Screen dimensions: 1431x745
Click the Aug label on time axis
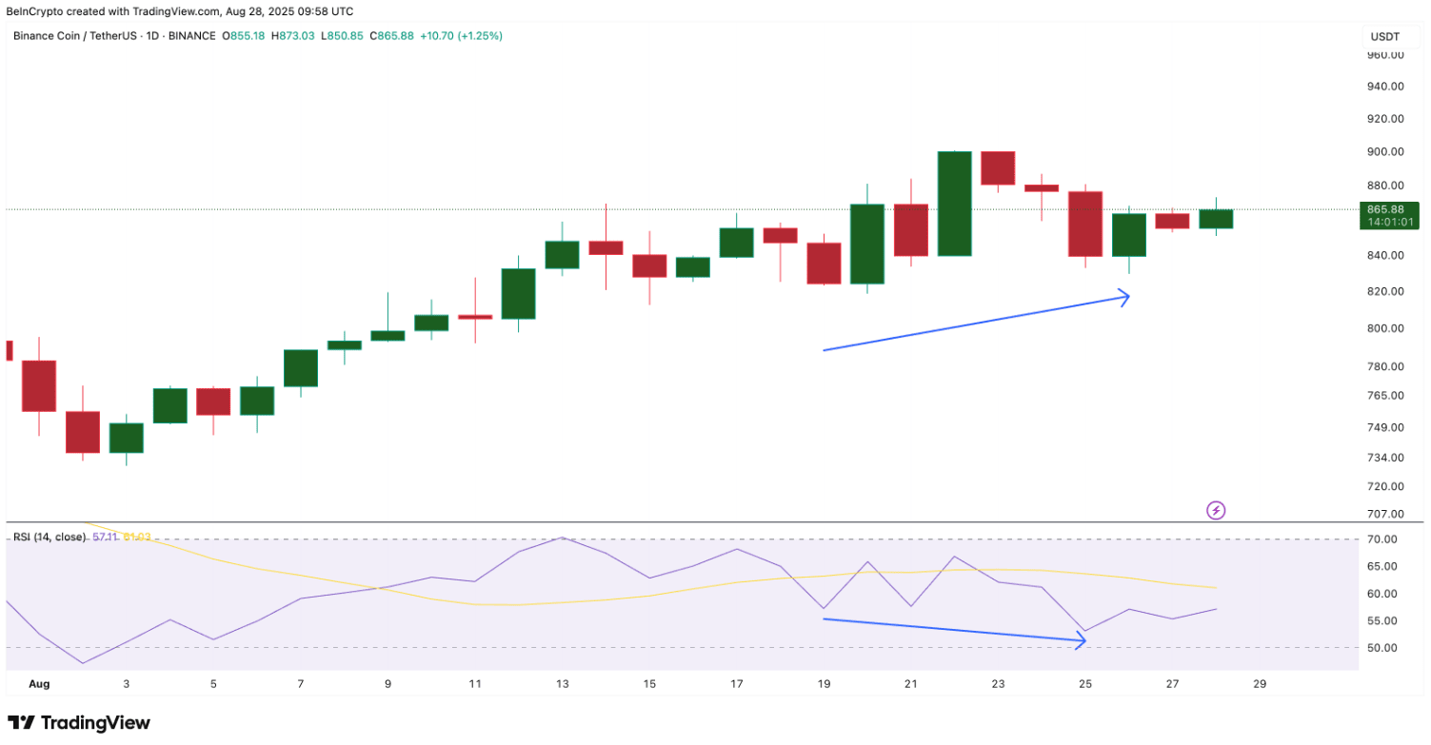[39, 683]
